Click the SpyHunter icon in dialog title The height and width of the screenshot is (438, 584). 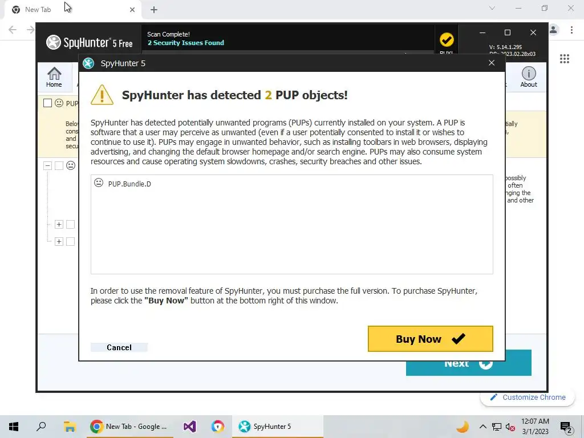pyautogui.click(x=88, y=63)
